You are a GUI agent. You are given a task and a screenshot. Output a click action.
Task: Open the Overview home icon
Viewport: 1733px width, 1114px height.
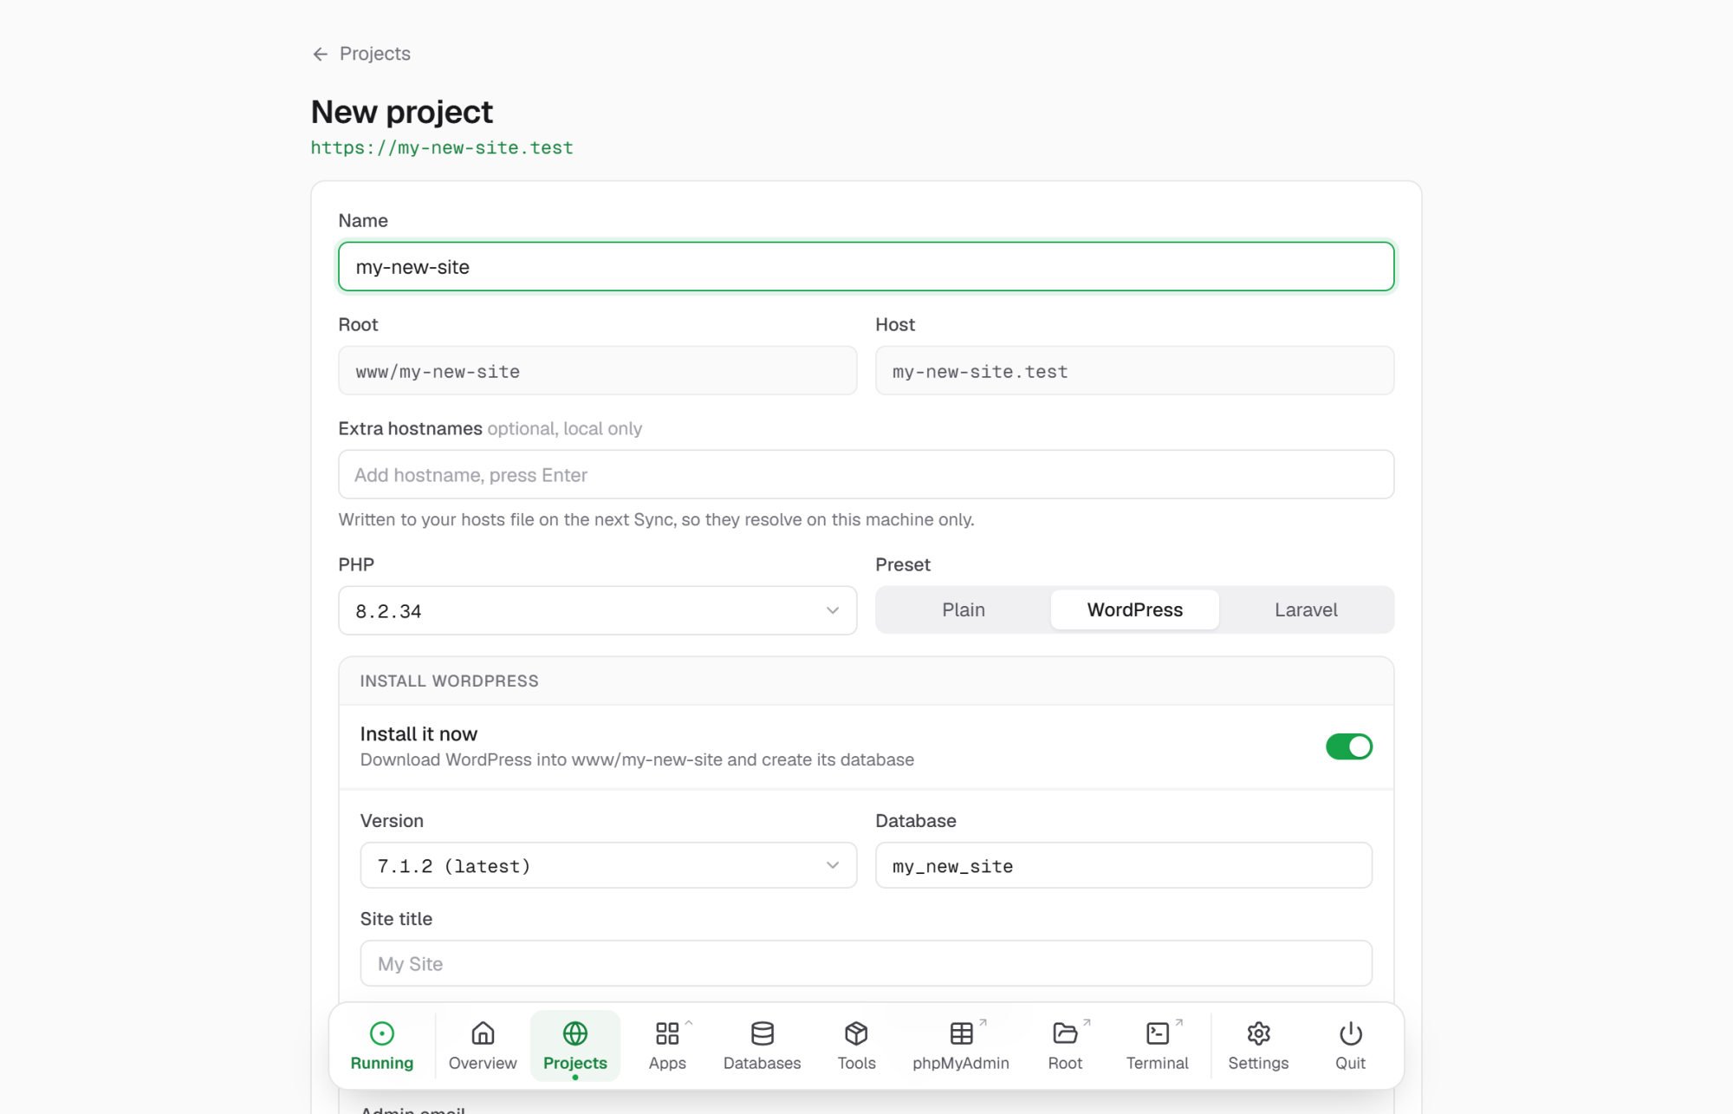point(483,1033)
